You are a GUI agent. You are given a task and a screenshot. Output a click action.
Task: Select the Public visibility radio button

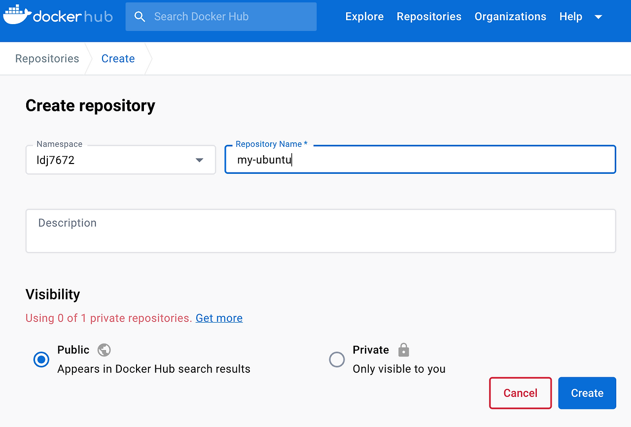(x=41, y=360)
